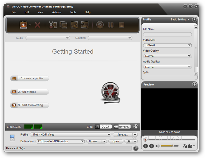Image resolution: width=205 pixels, height=158 pixels.
Task: Open the Tools menu
Action: (x=73, y=12)
